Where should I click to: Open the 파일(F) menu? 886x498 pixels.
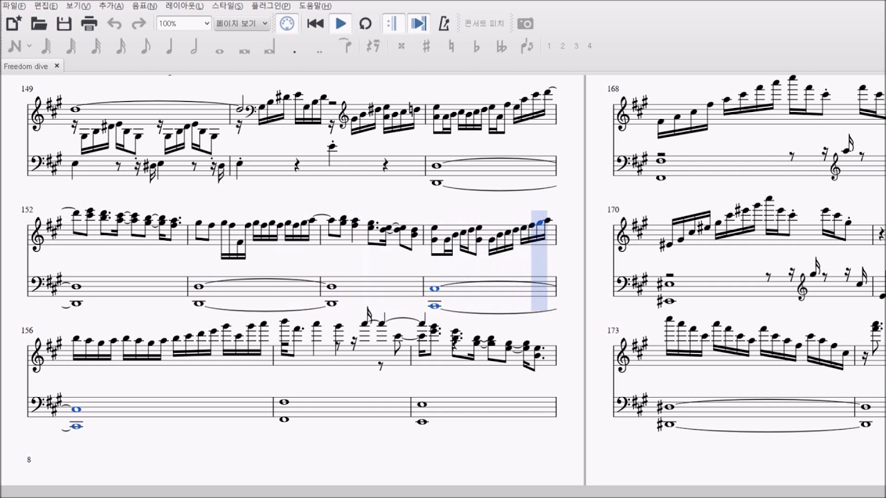click(x=15, y=6)
